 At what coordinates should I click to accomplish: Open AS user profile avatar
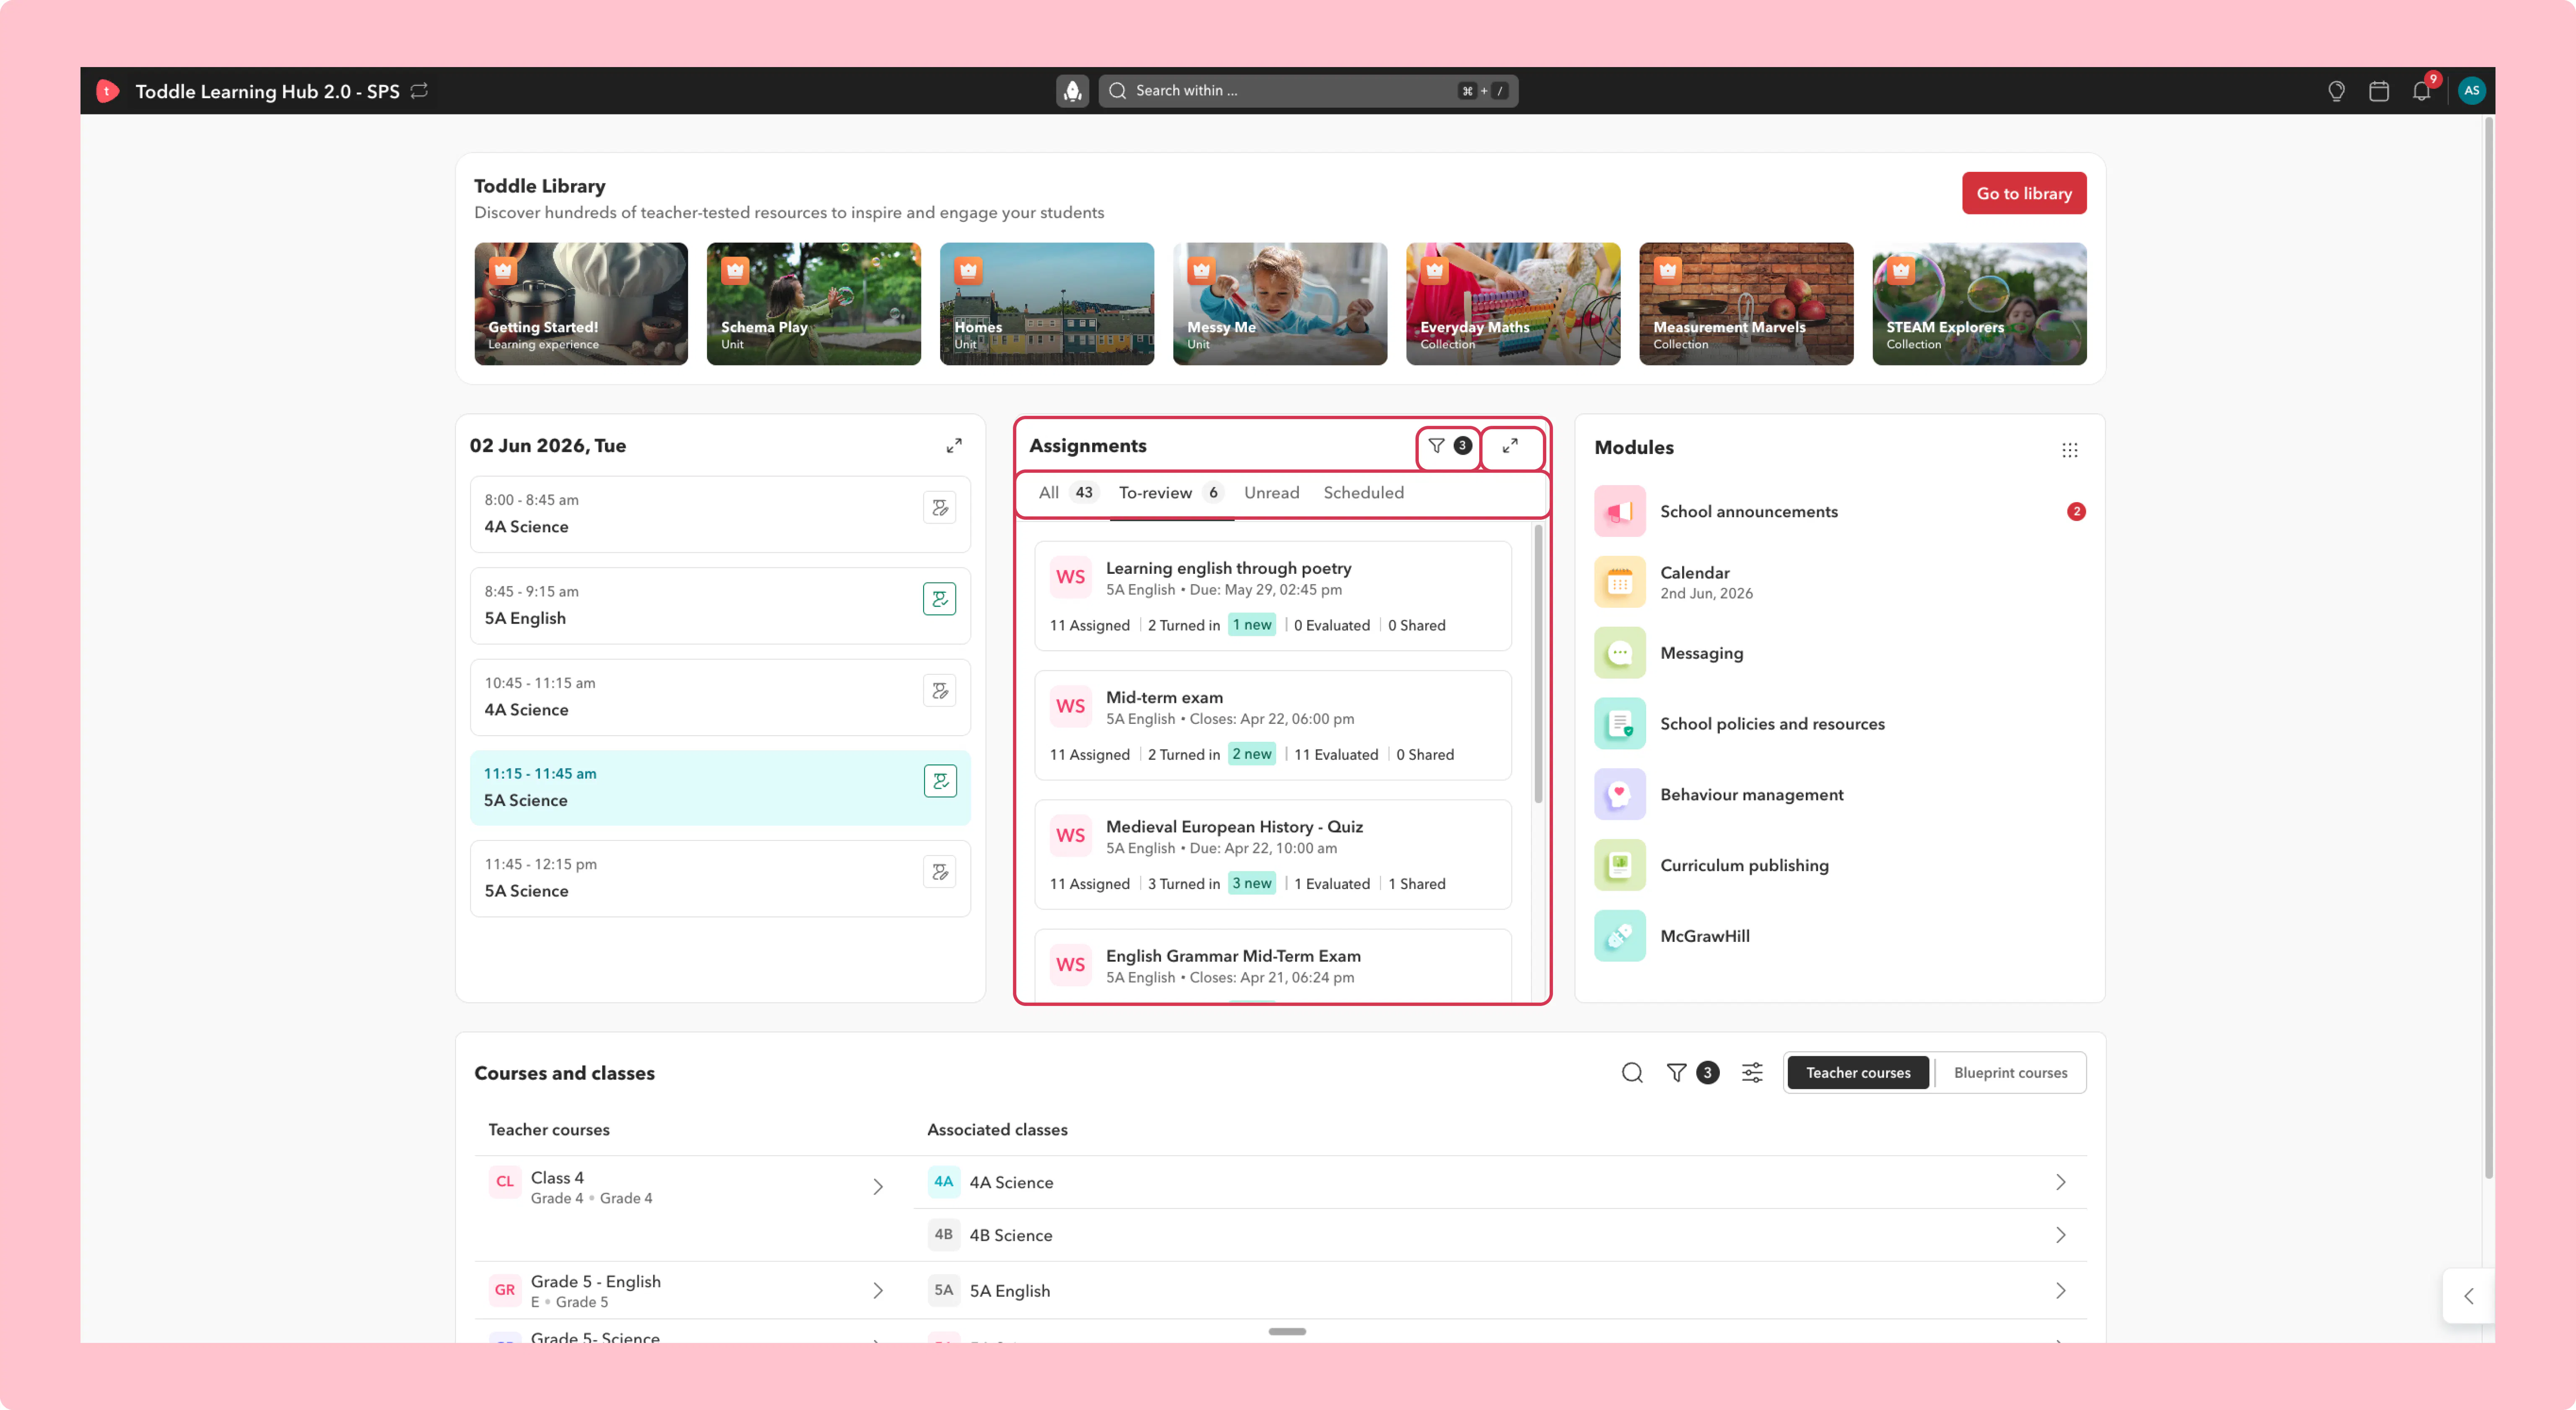click(x=2471, y=91)
